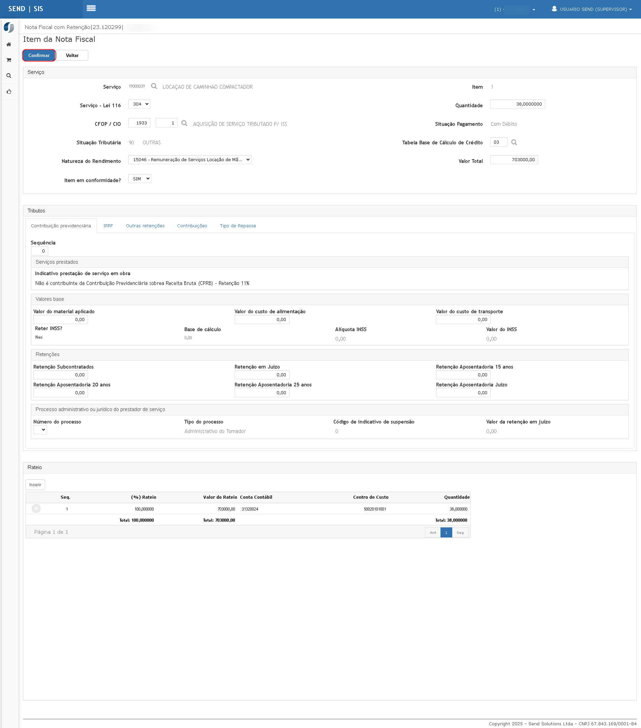Open the Outras retenções tab
The image size is (641, 728).
point(145,226)
